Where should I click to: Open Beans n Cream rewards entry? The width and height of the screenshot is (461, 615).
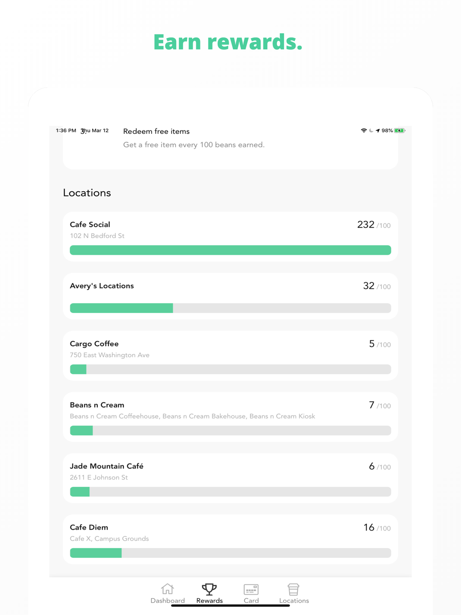(230, 417)
